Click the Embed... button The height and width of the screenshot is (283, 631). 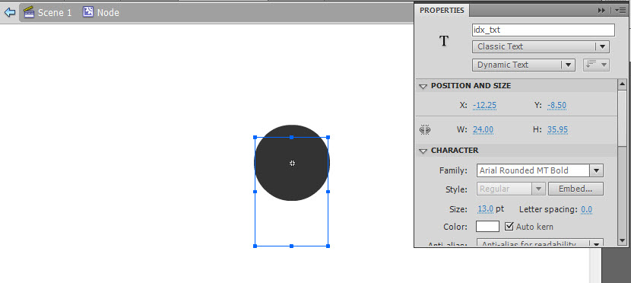tap(576, 189)
